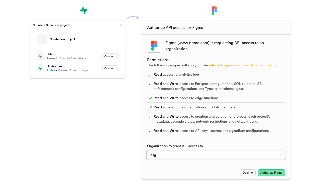Click the Supabase logo at top
The width and height of the screenshot is (321, 191).
84,10
